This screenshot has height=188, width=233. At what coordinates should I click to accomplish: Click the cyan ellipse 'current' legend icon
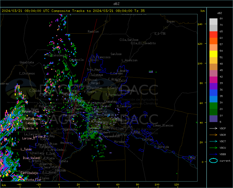213,161
